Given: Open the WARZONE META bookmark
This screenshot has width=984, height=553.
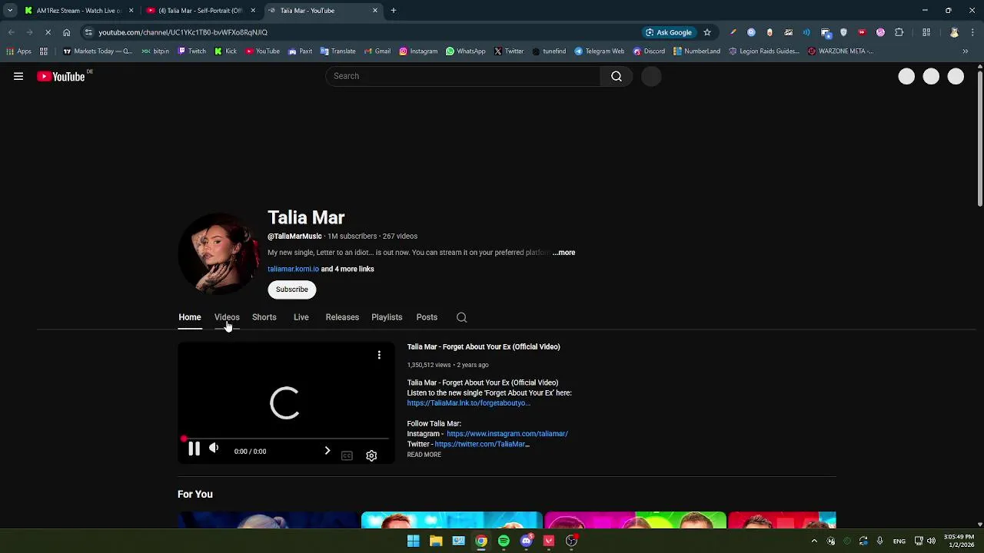Looking at the screenshot, I should 840,51.
